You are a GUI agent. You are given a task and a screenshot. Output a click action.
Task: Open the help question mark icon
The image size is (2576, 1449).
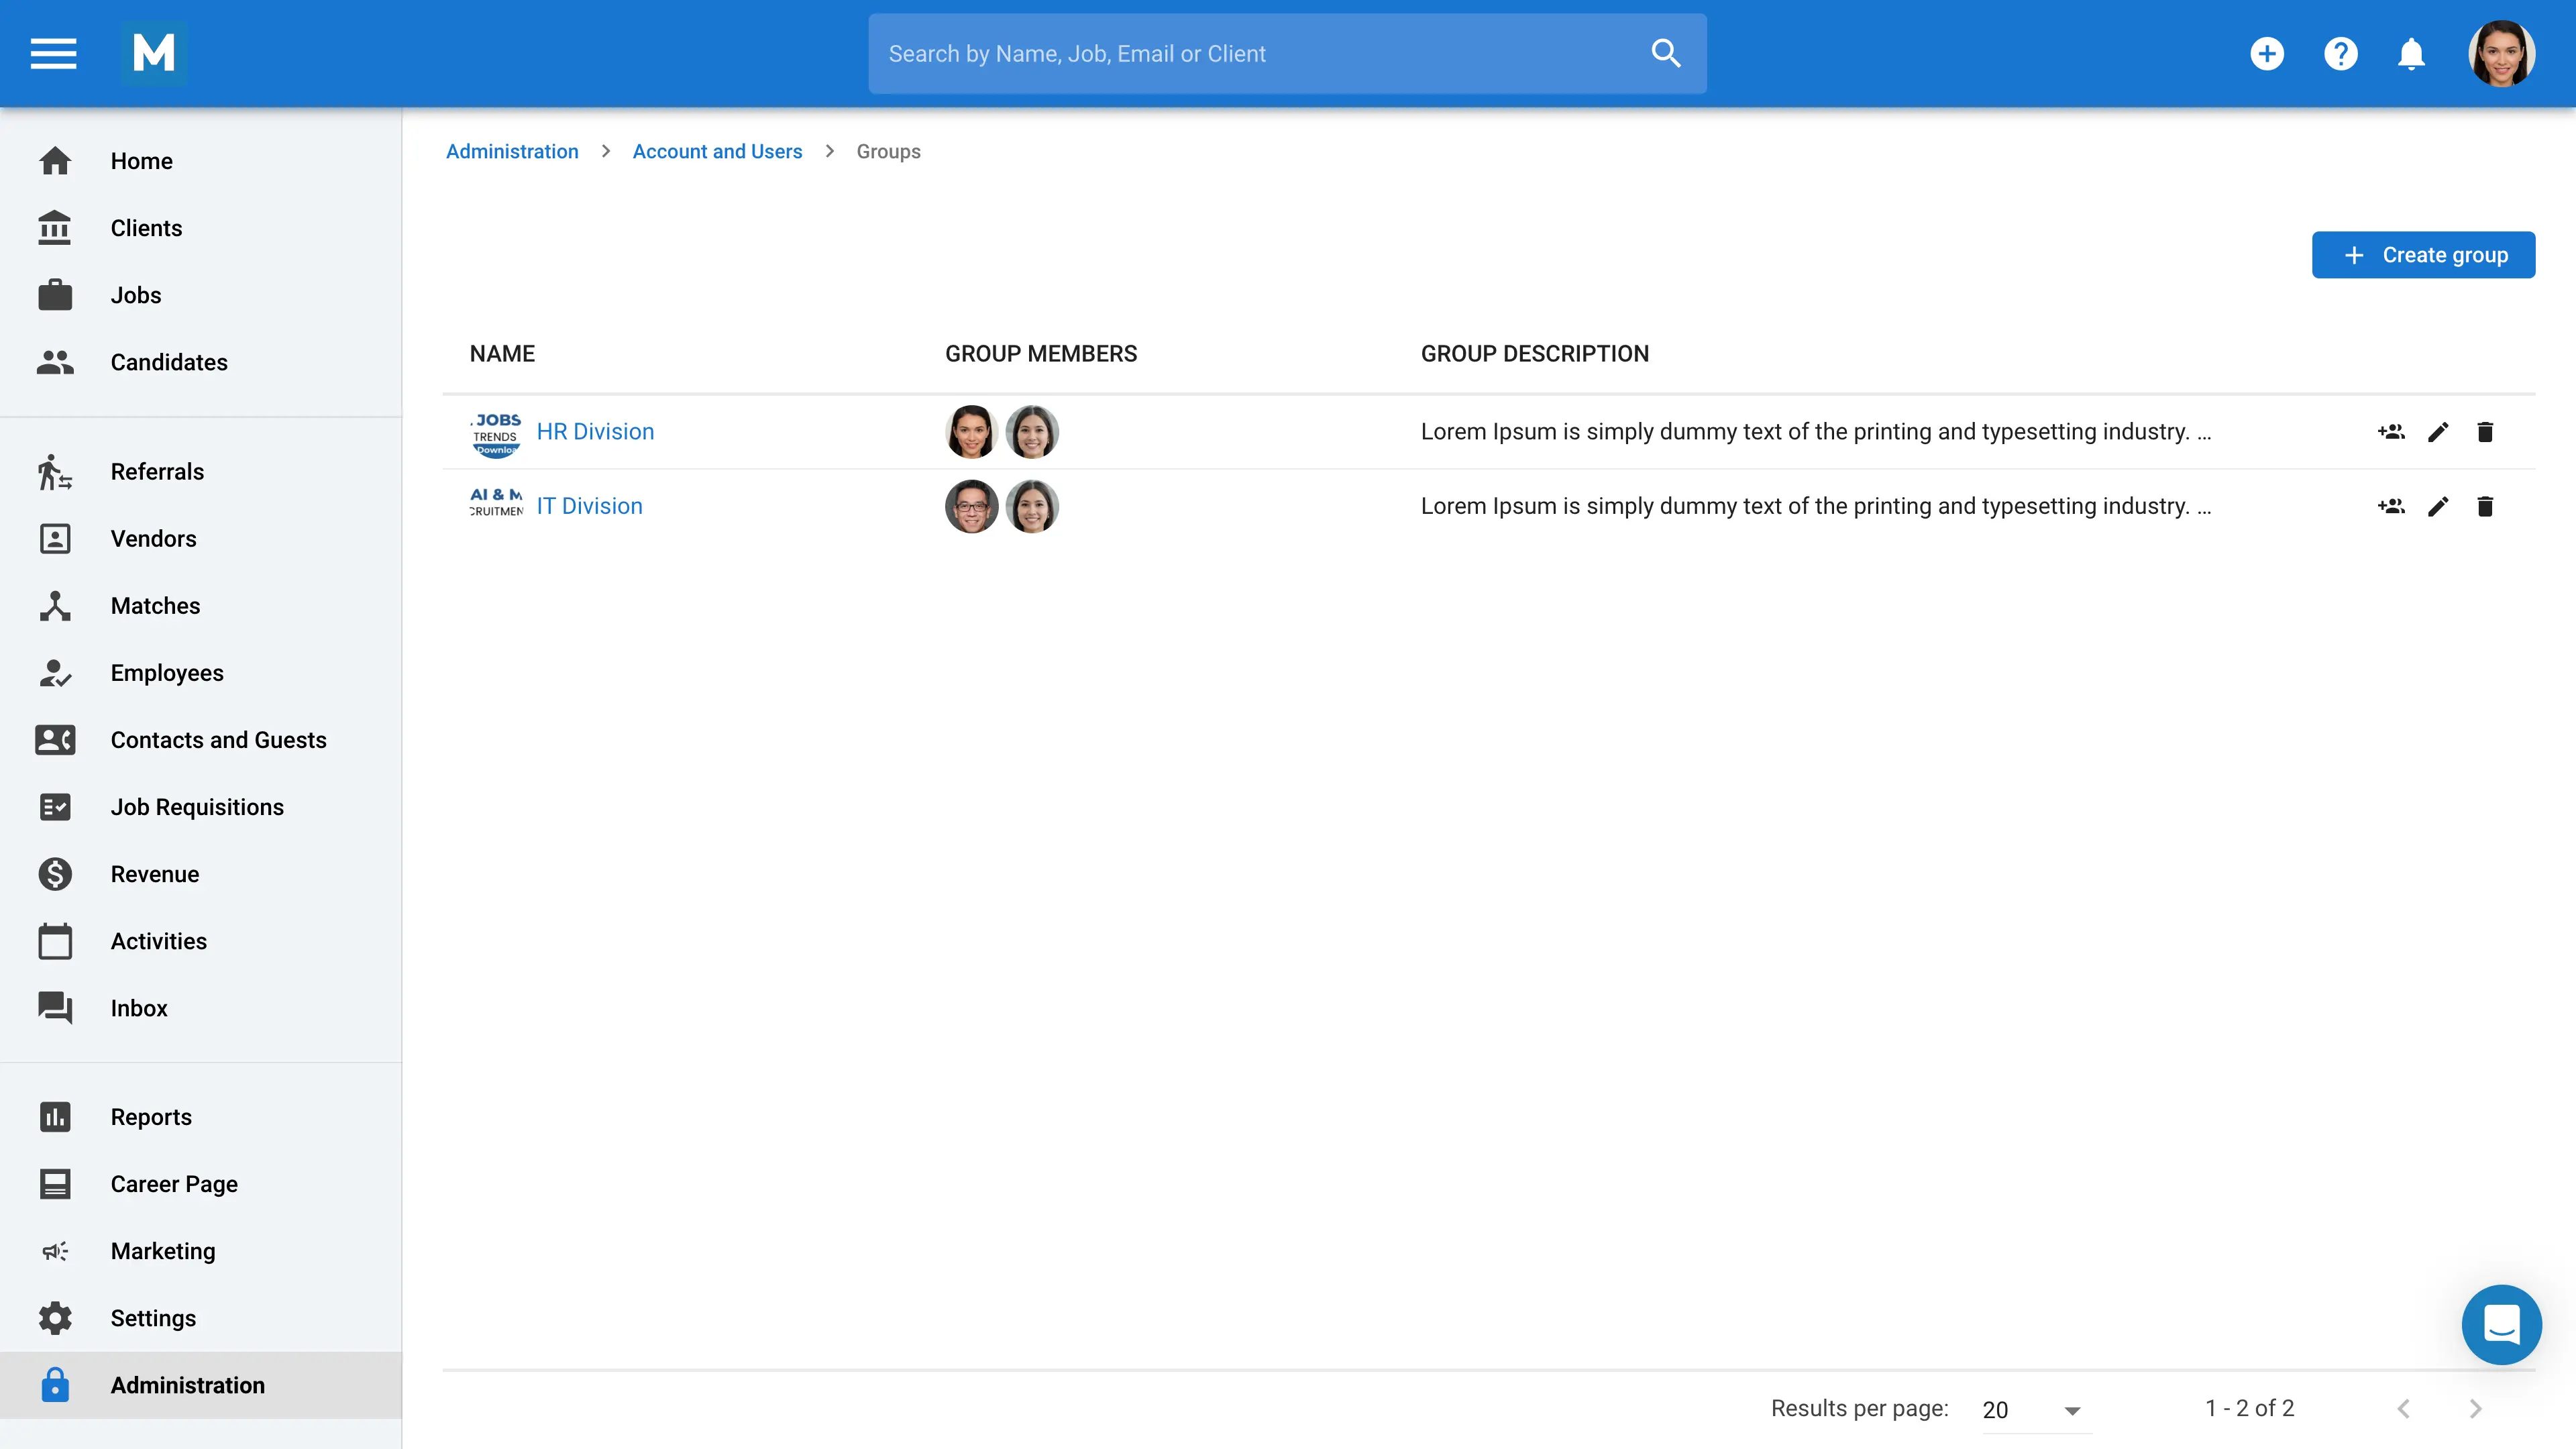pyautogui.click(x=2340, y=53)
